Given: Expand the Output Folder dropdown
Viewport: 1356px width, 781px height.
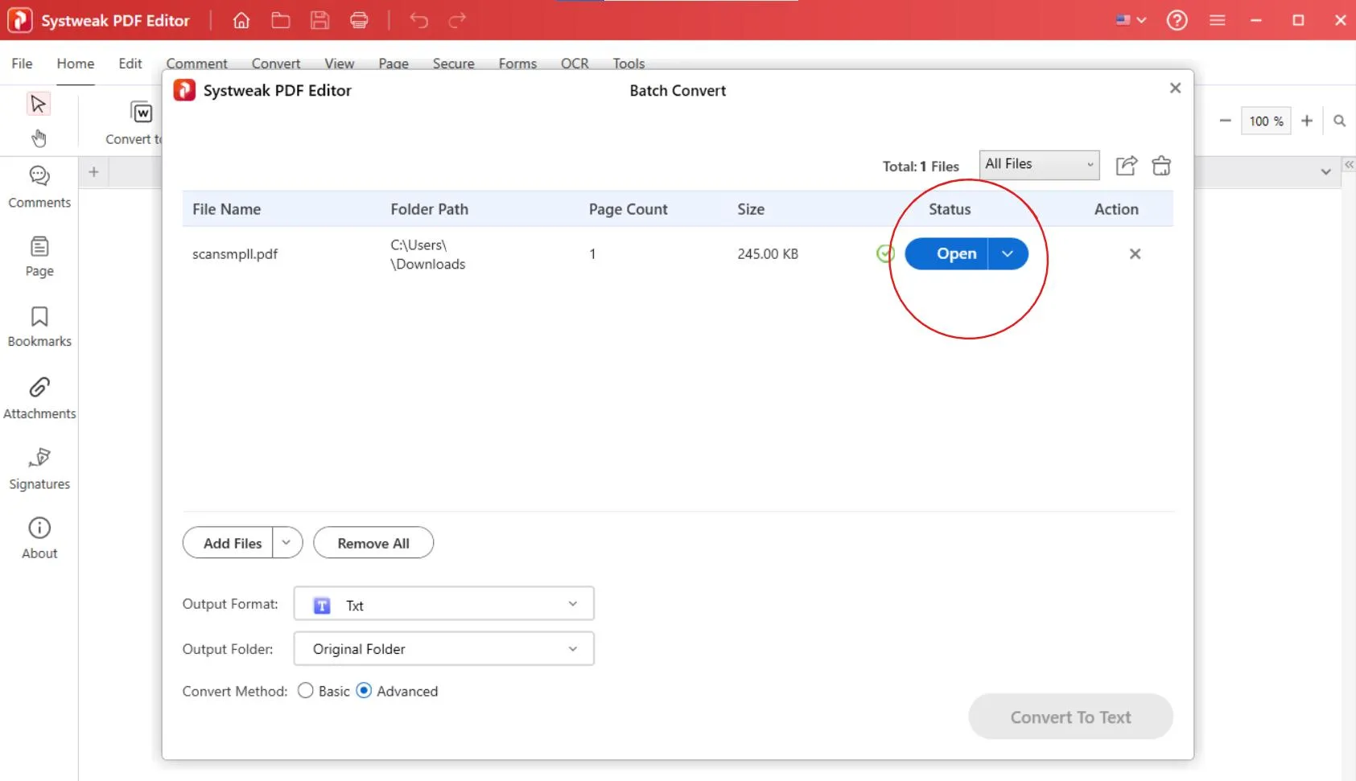Looking at the screenshot, I should tap(443, 649).
